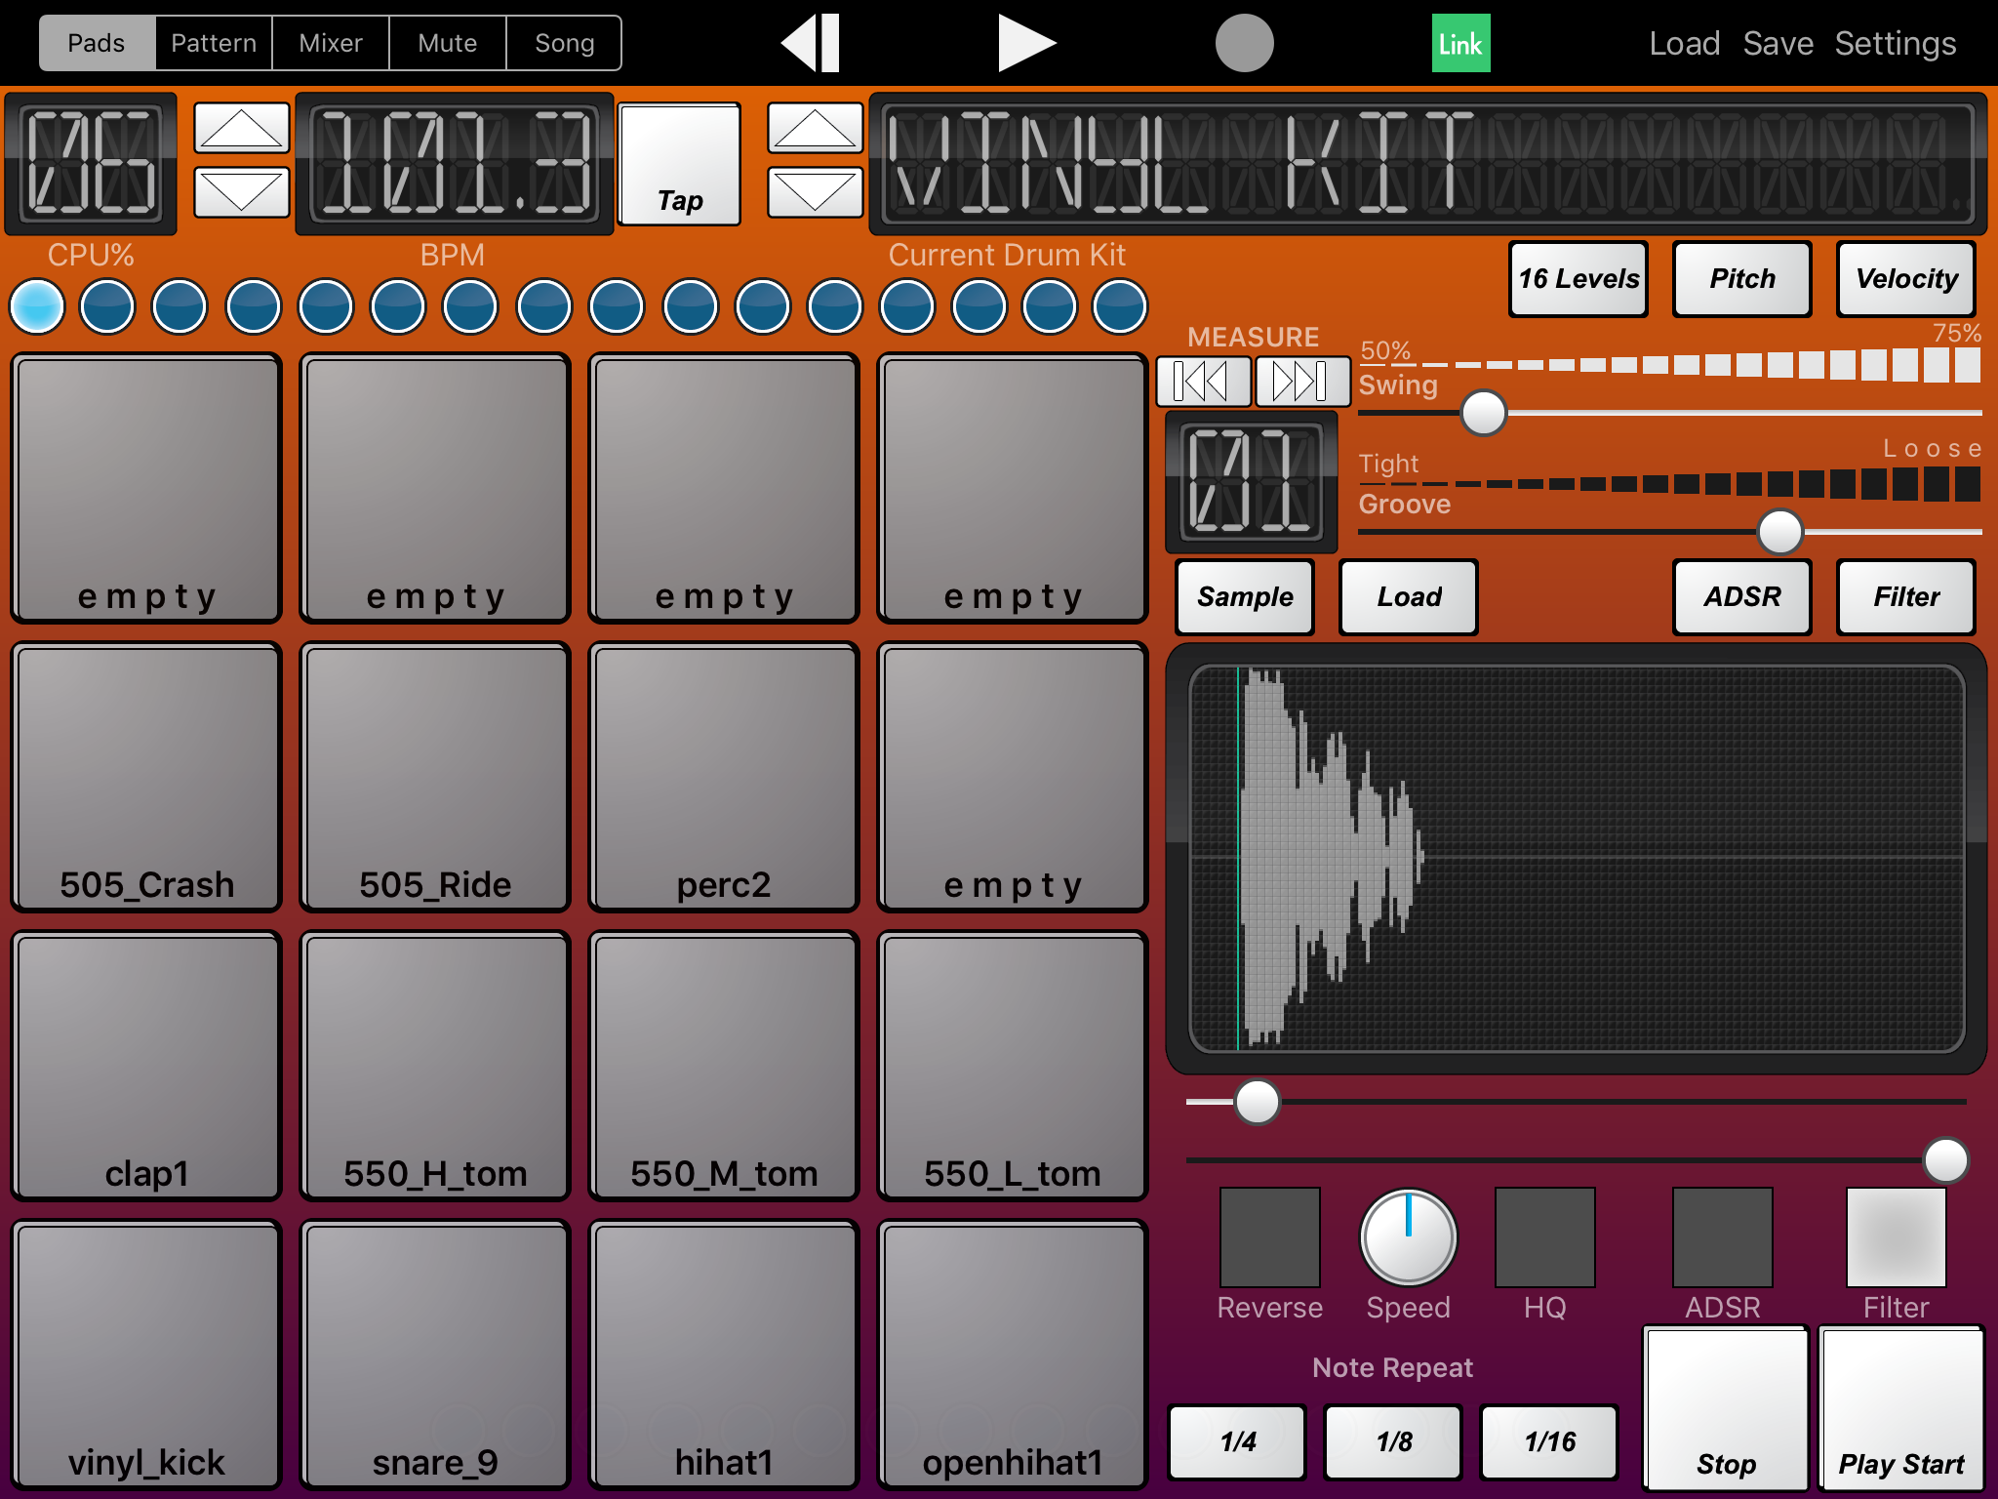The height and width of the screenshot is (1499, 1998).
Task: Toggle the lit Filter switch
Action: coord(1895,1236)
